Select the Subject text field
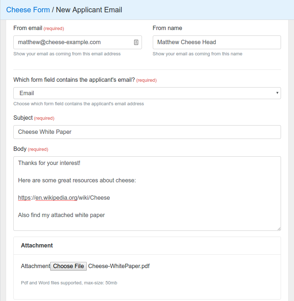The height and width of the screenshot is (301, 294). pos(147,132)
